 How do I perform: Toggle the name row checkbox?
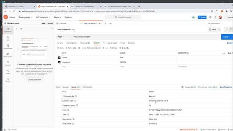click(x=59, y=57)
